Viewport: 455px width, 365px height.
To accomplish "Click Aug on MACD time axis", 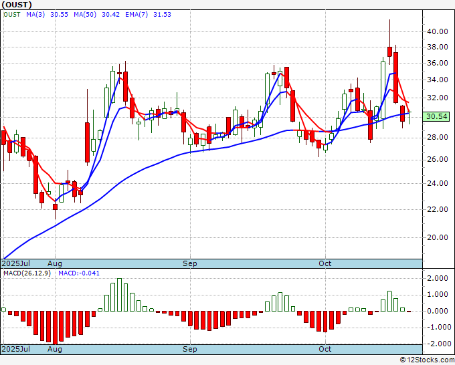I will [55, 349].
